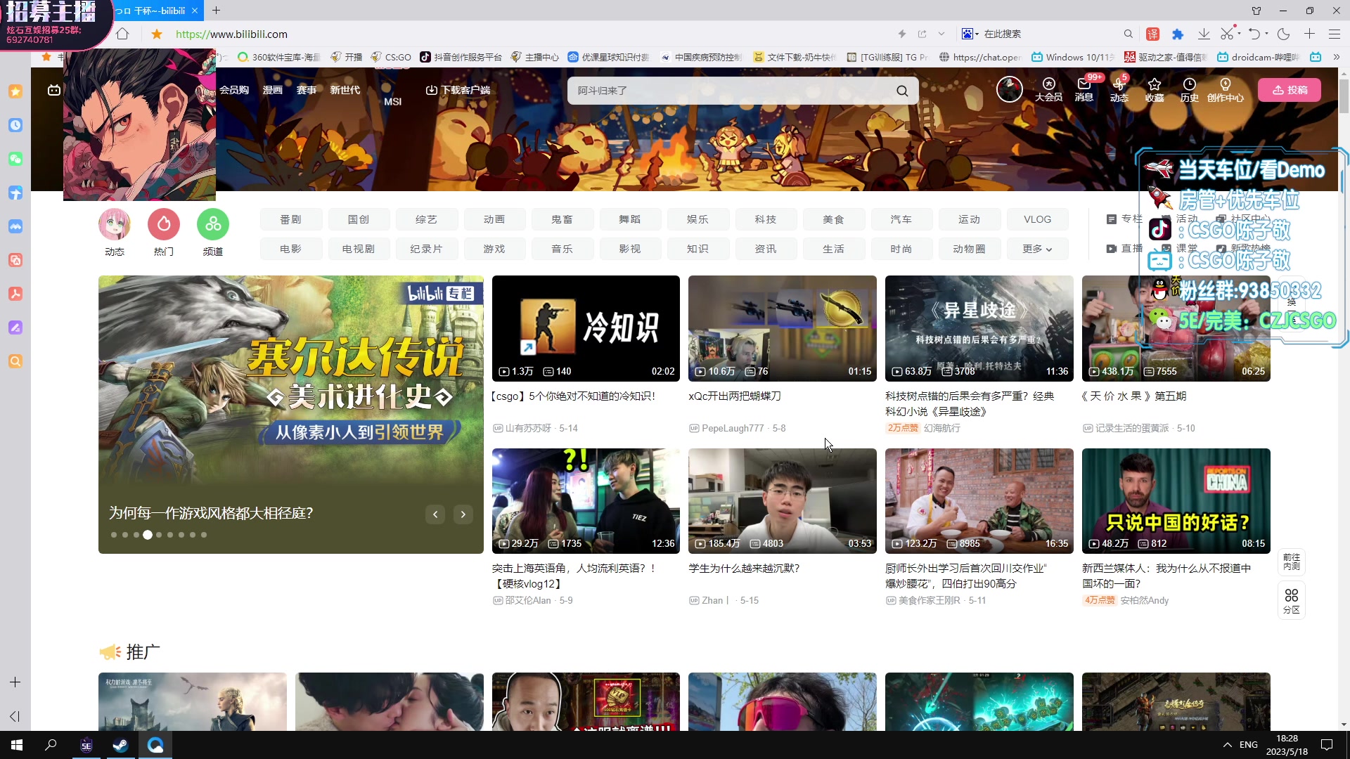Advance carousel with the next arrow button

pyautogui.click(x=463, y=514)
